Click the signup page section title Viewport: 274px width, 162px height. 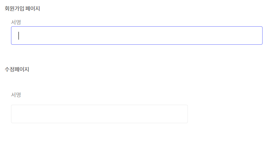(x=22, y=9)
